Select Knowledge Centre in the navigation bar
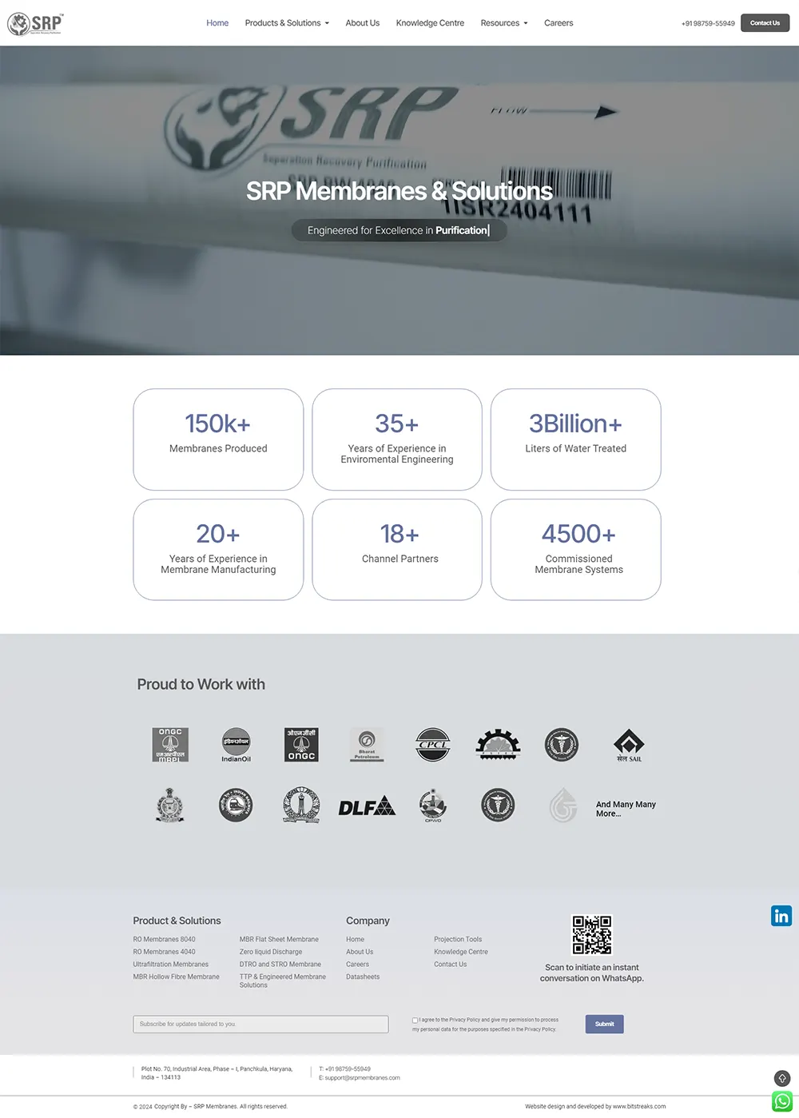 pos(430,23)
